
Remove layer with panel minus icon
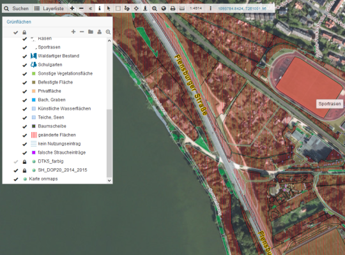[x=82, y=32]
